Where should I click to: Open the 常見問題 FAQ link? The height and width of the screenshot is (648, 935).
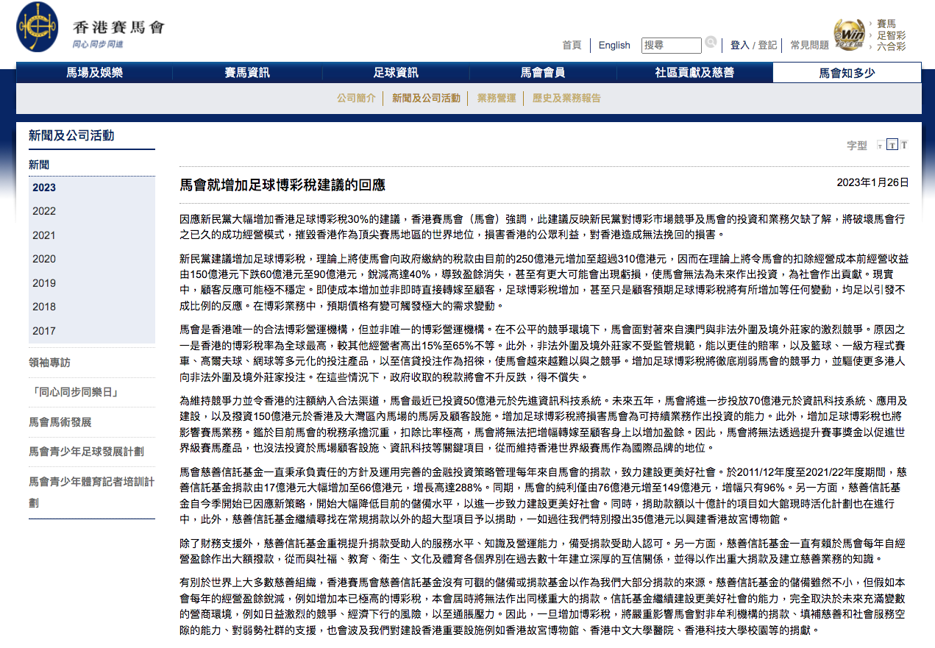(809, 46)
